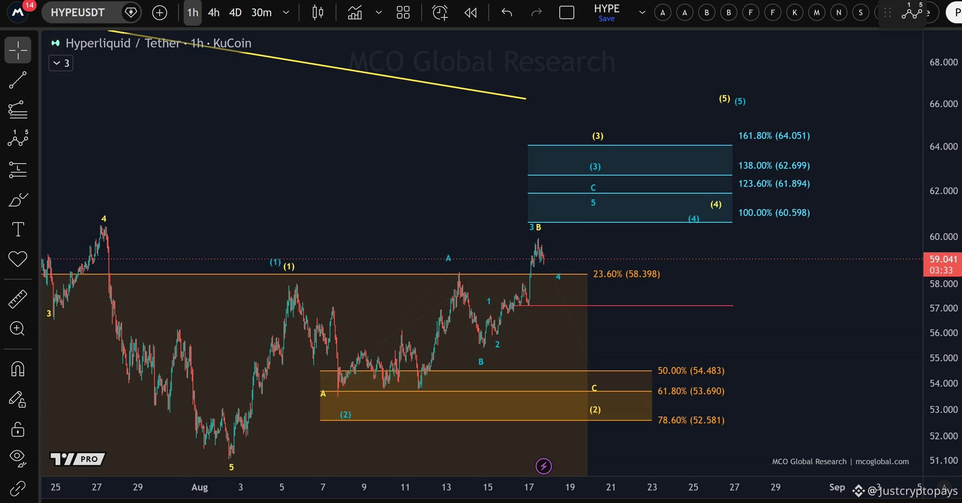The height and width of the screenshot is (503, 962).
Task: Redo the last undone action
Action: tap(536, 13)
